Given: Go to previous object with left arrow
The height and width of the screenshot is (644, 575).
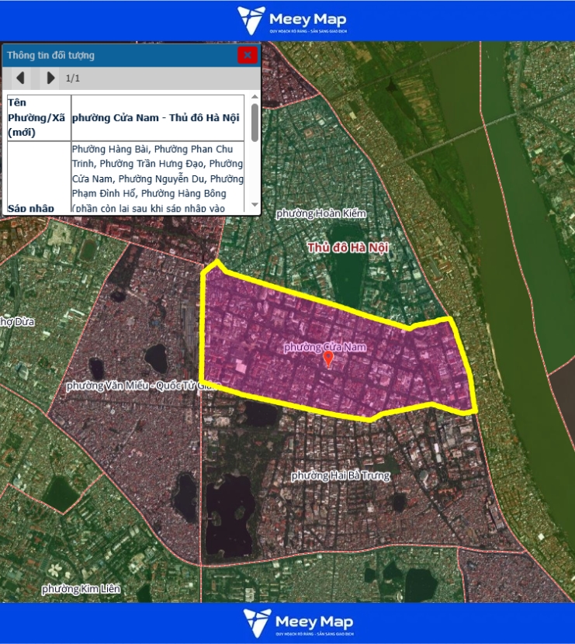Looking at the screenshot, I should pos(21,78).
